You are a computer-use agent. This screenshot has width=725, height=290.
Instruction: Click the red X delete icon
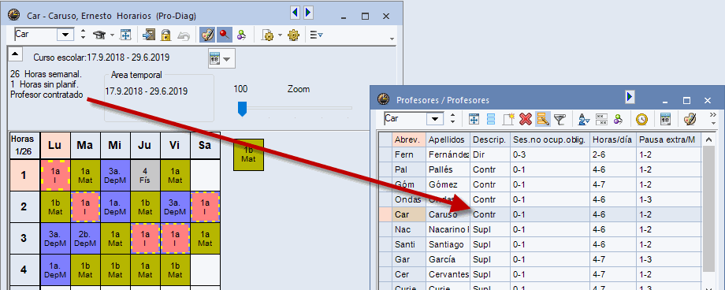tap(526, 119)
